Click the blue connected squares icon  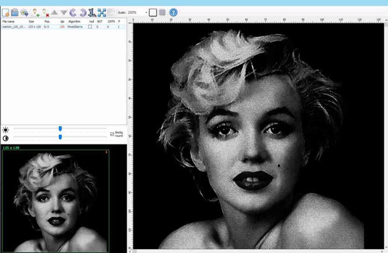click(x=102, y=12)
